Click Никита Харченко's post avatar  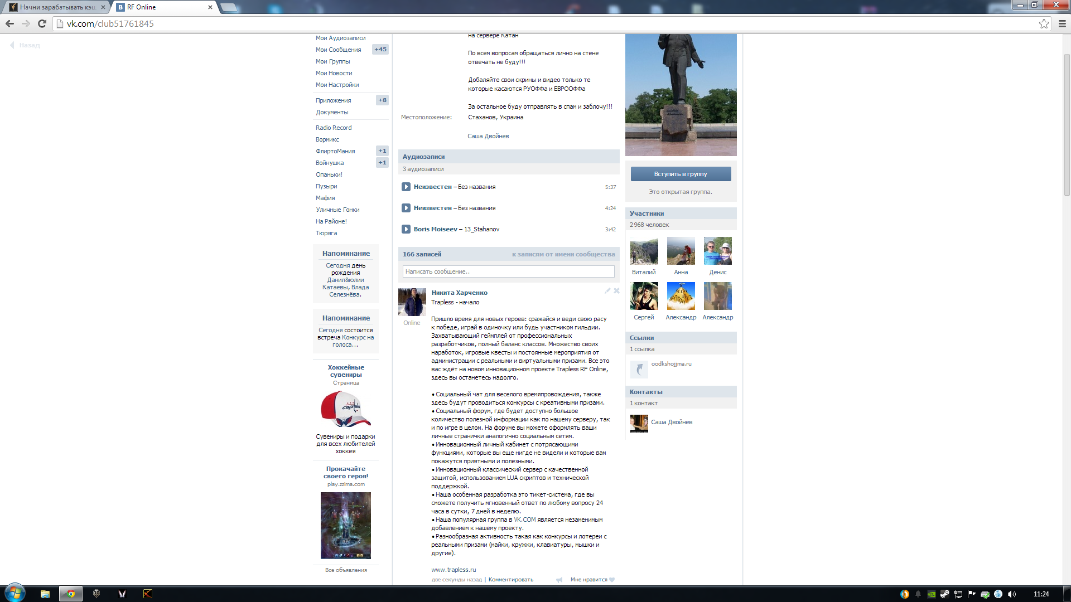412,302
